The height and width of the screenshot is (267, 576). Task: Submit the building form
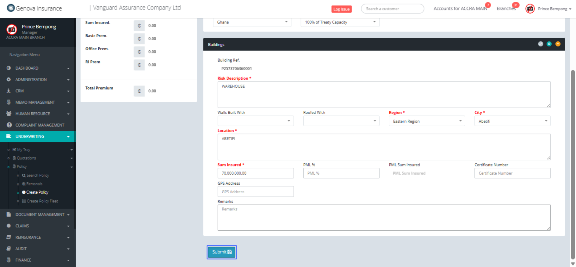pos(222,252)
